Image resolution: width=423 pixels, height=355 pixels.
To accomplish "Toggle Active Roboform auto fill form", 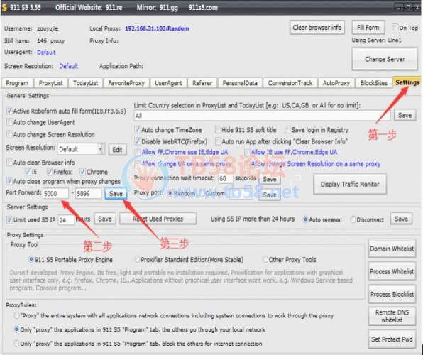I will (10, 111).
